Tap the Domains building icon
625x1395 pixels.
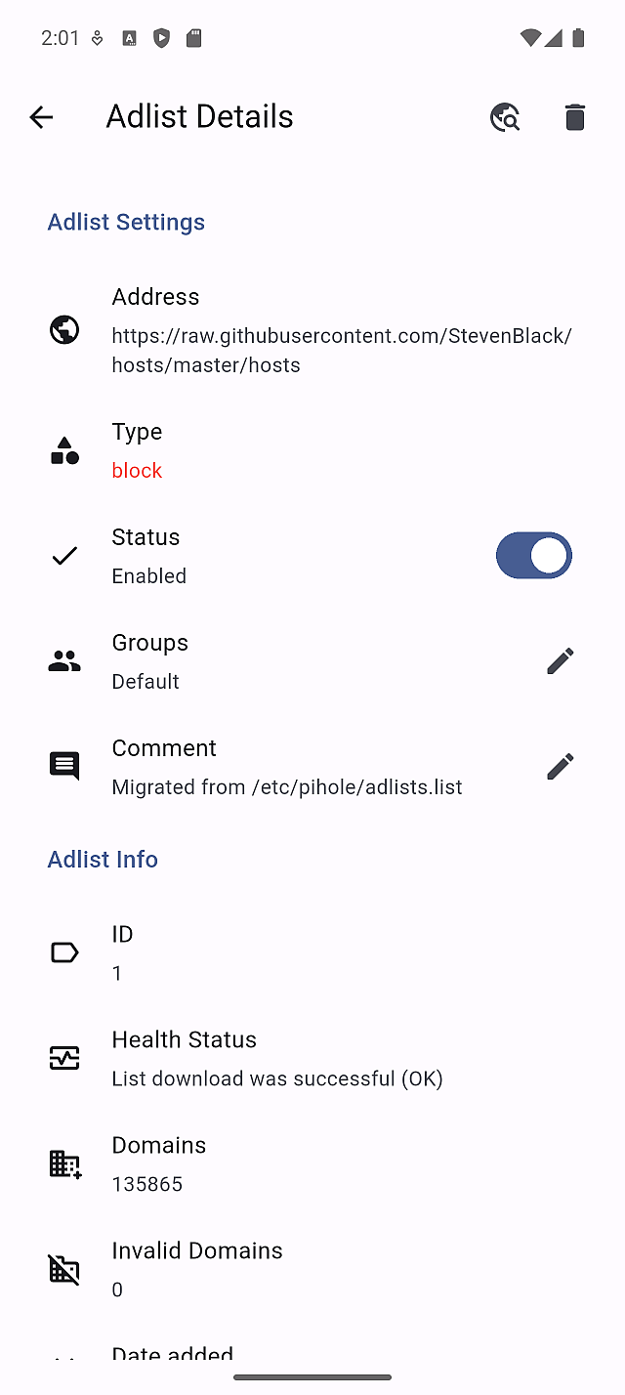(64, 1163)
